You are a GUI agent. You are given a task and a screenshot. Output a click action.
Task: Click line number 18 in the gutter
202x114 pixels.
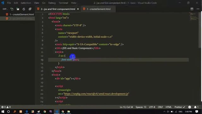pos(42,79)
